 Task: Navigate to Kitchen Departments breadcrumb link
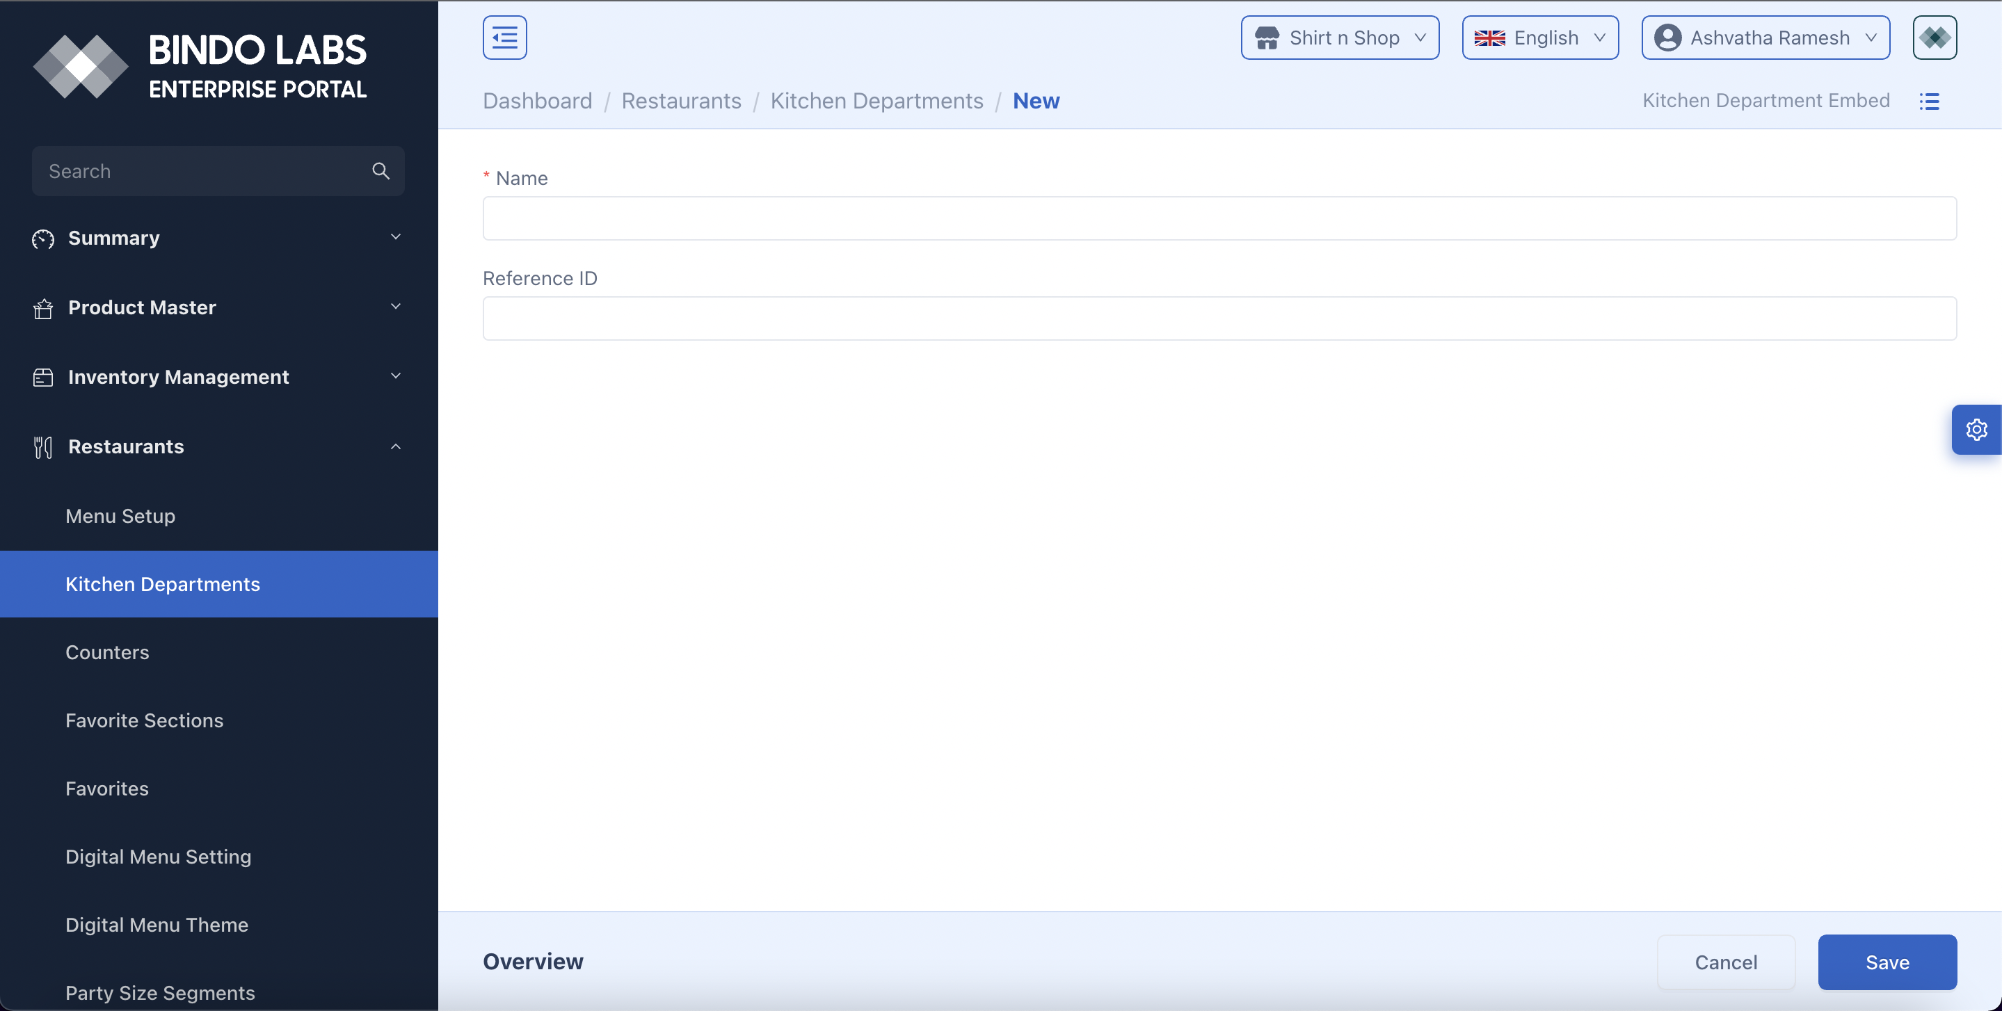click(876, 101)
